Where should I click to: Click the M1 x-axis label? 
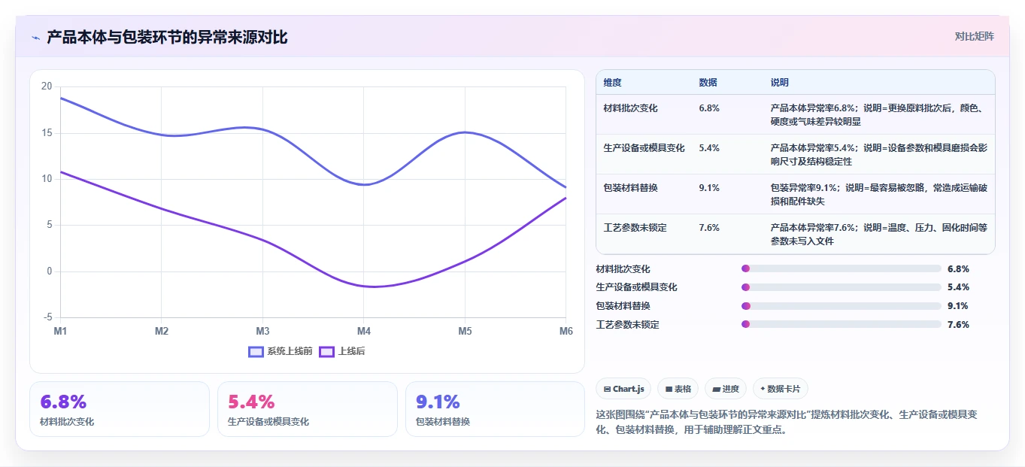click(x=60, y=331)
